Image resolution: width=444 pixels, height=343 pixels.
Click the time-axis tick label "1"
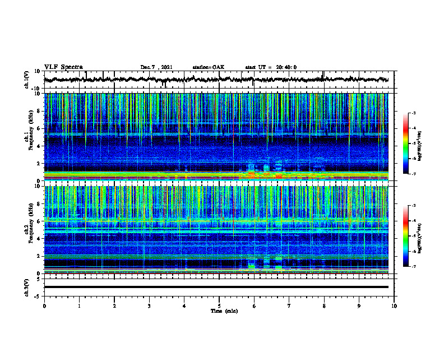click(79, 306)
